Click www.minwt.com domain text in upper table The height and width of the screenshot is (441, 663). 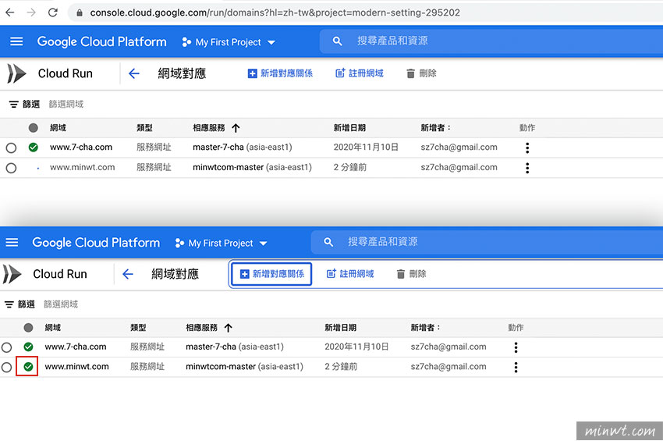click(x=83, y=167)
